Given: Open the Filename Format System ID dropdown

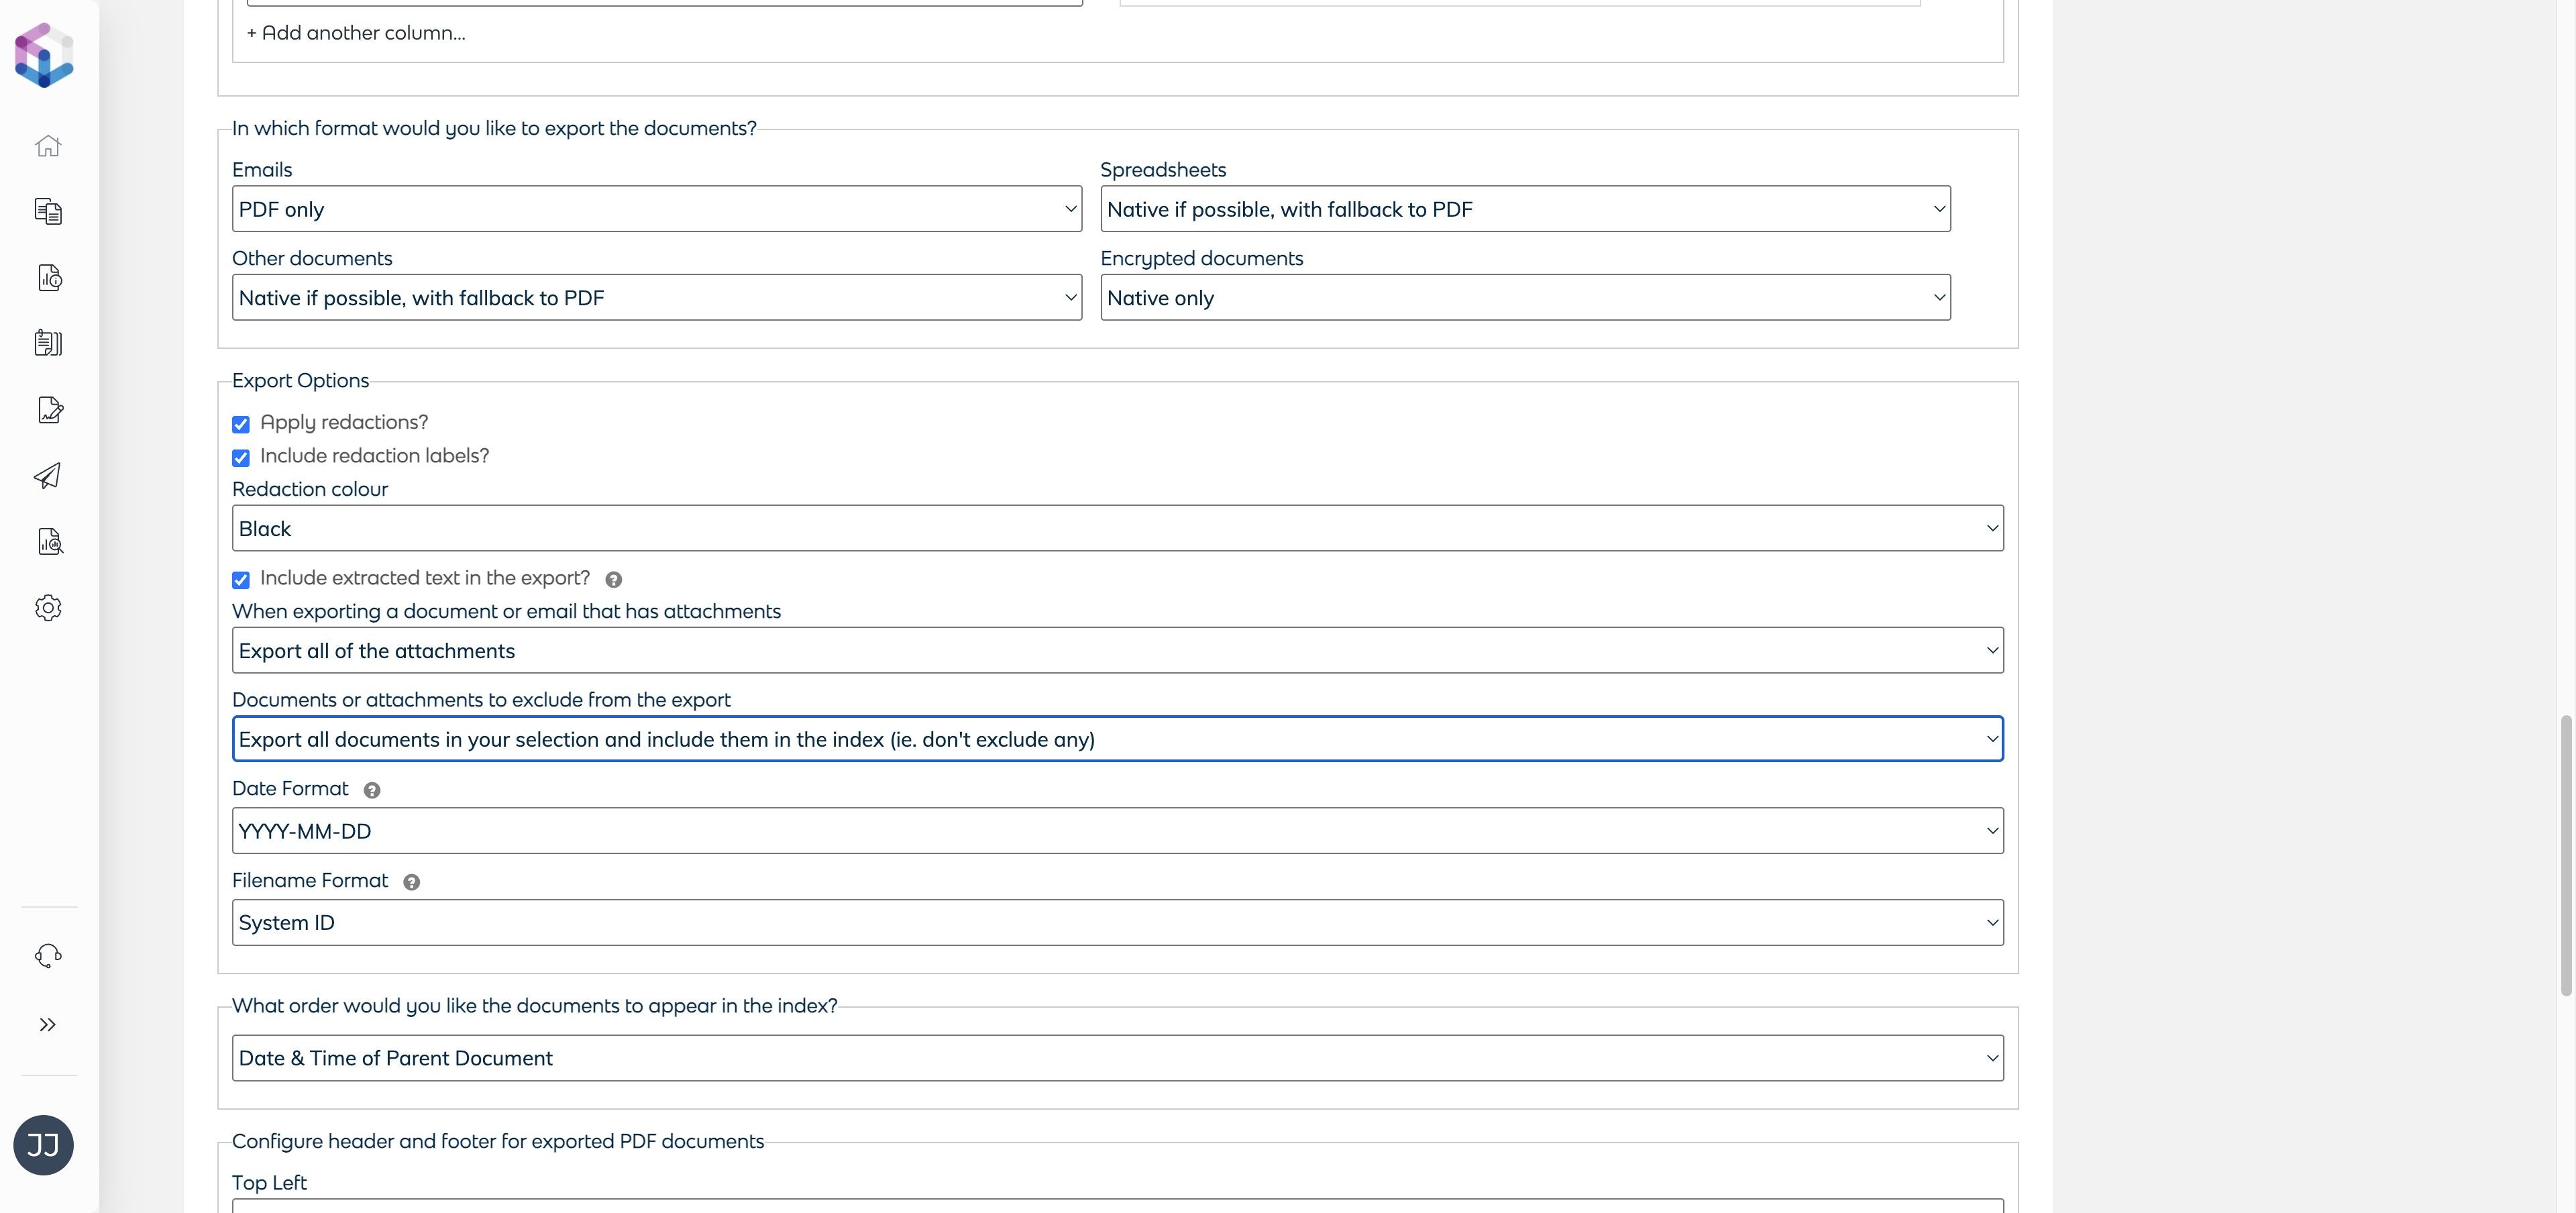Looking at the screenshot, I should click(x=1117, y=923).
